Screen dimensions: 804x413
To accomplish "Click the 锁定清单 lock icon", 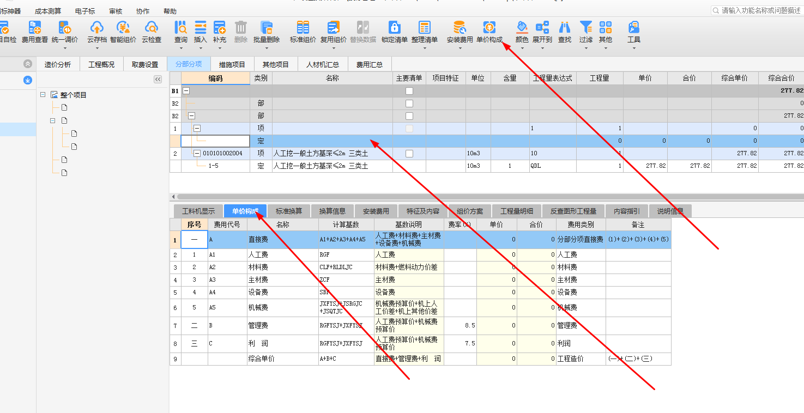I will tap(395, 27).
